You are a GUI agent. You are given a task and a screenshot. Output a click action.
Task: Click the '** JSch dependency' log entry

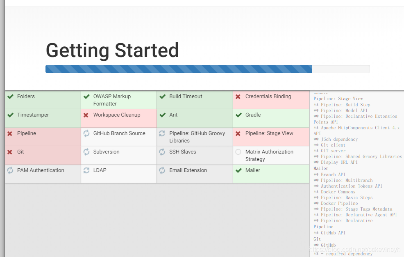click(x=336, y=139)
